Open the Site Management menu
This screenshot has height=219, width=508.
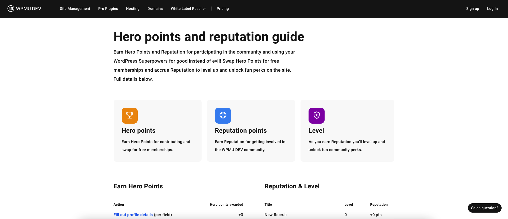point(75,9)
